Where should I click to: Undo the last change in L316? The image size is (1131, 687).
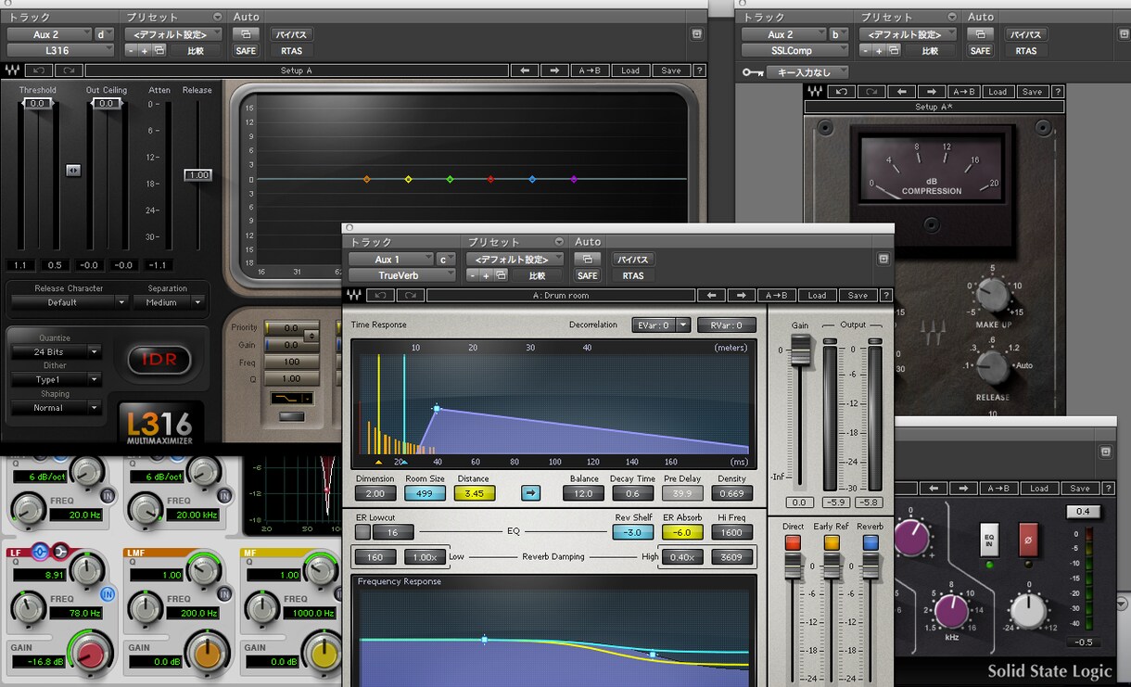coord(39,70)
